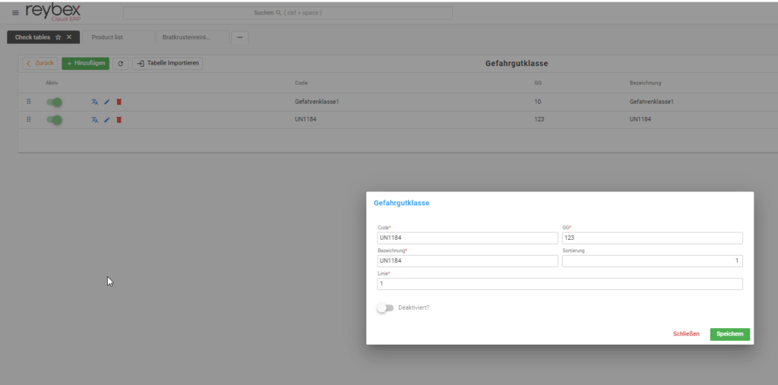
Task: Toggle Aktiv switch for Gefahrenklasse1 row
Action: coord(54,103)
